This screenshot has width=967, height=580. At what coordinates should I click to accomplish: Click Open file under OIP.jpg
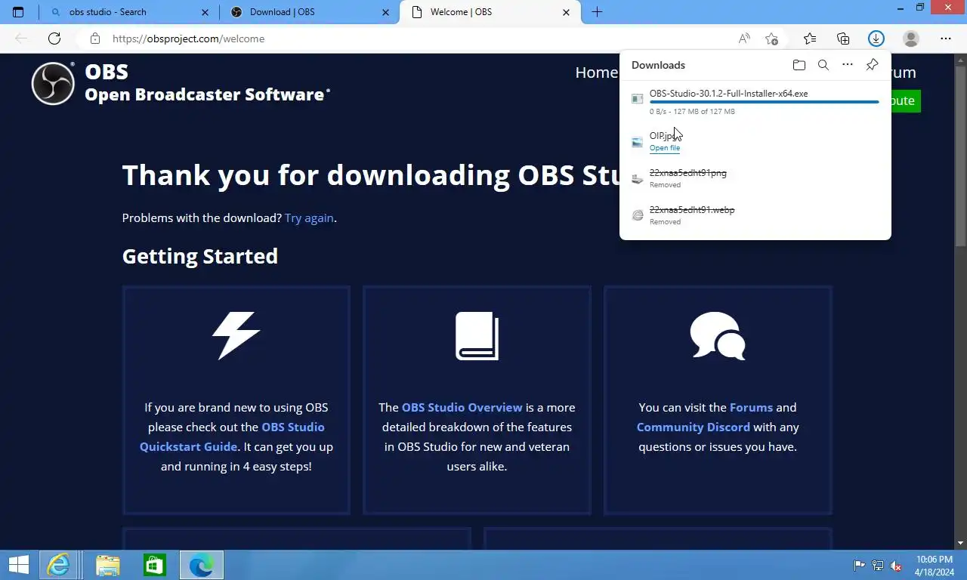point(665,148)
